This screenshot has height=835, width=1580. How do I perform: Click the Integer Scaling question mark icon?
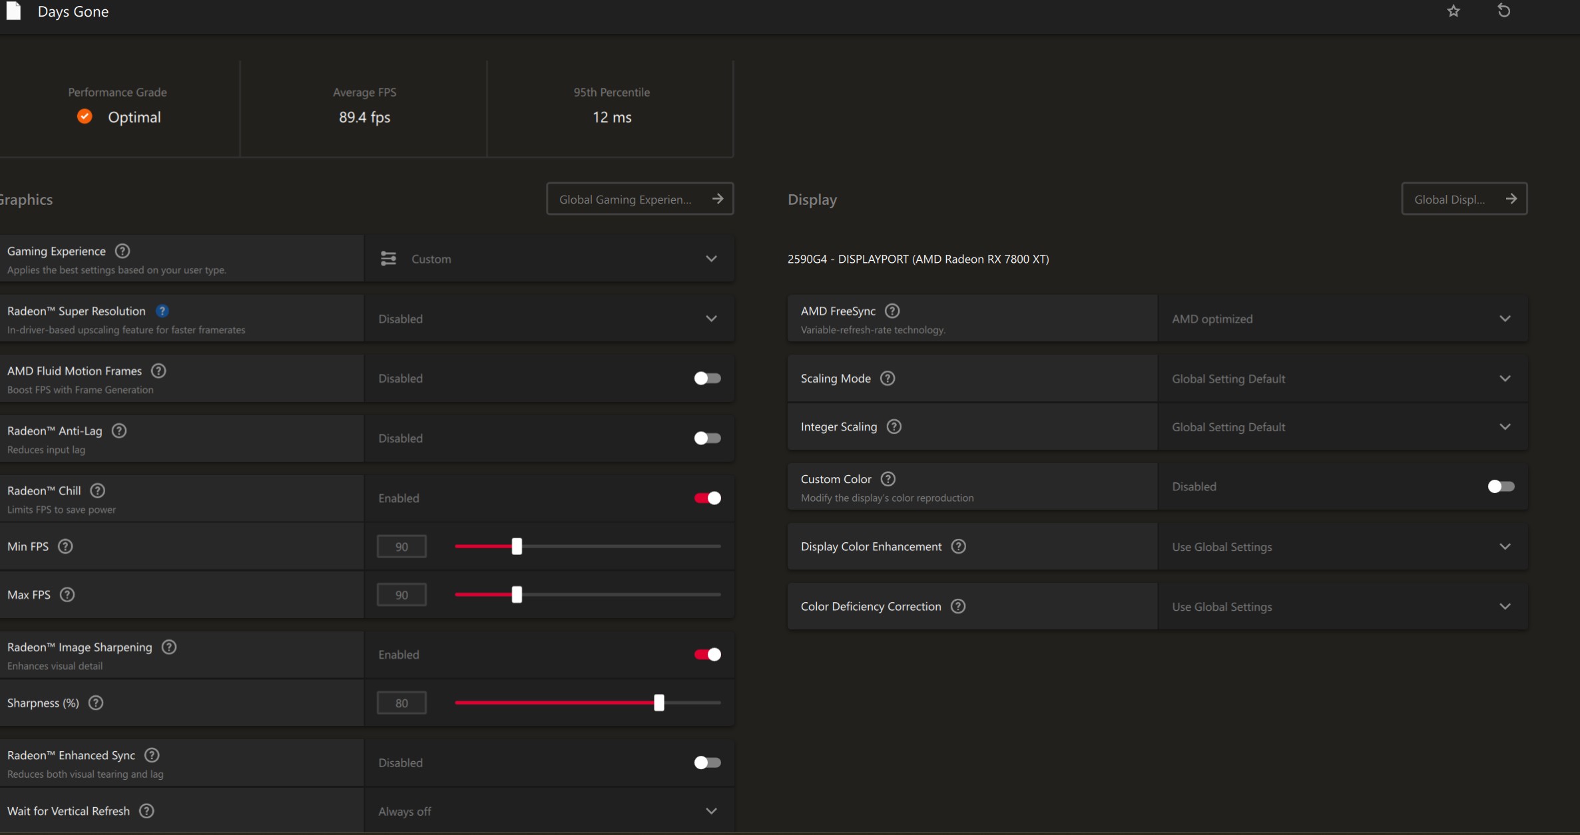(x=894, y=426)
